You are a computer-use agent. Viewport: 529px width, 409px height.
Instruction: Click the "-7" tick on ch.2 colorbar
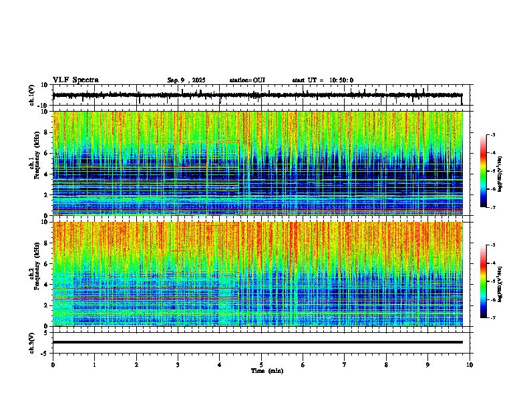[x=492, y=318]
